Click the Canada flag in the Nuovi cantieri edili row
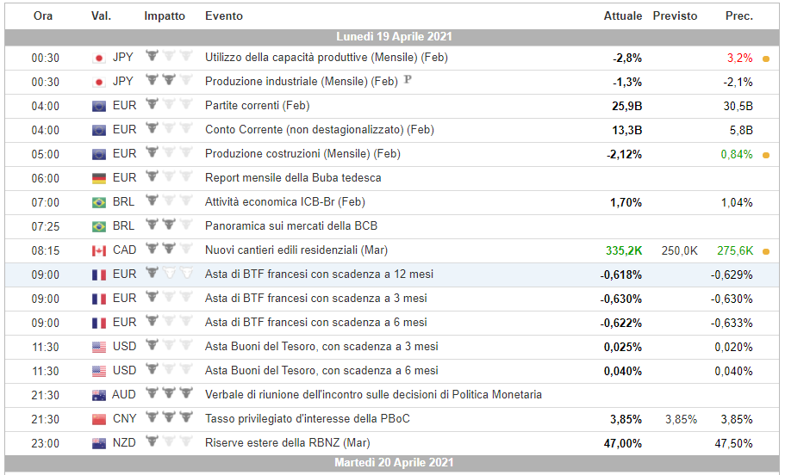Viewport: 785px width, 475px height. (x=98, y=250)
